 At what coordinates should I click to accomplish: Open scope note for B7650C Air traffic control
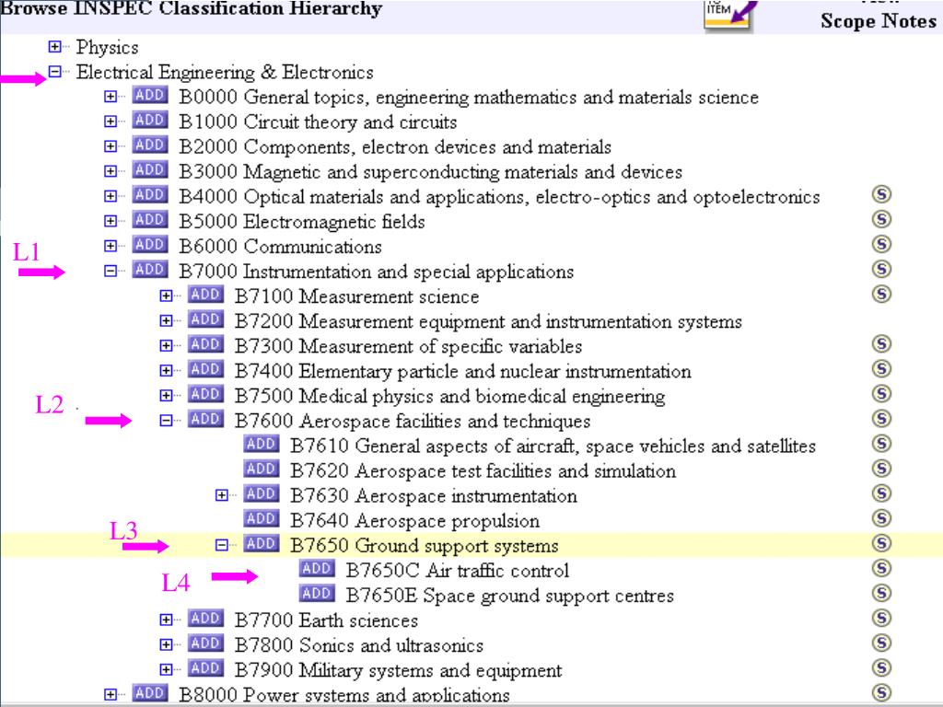(x=881, y=568)
